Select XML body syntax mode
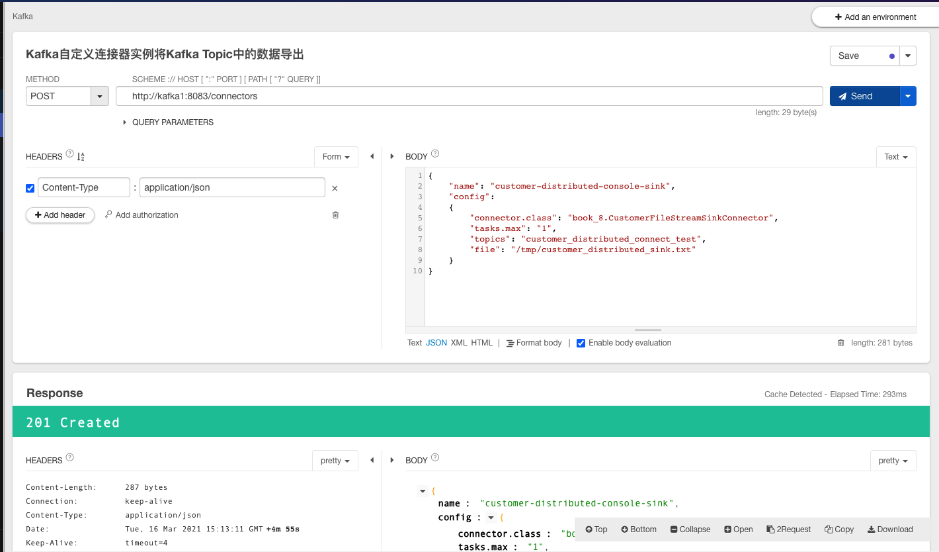This screenshot has height=552, width=939. (x=459, y=343)
